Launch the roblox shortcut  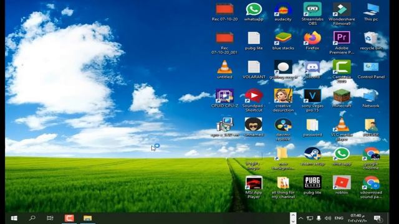click(x=342, y=185)
